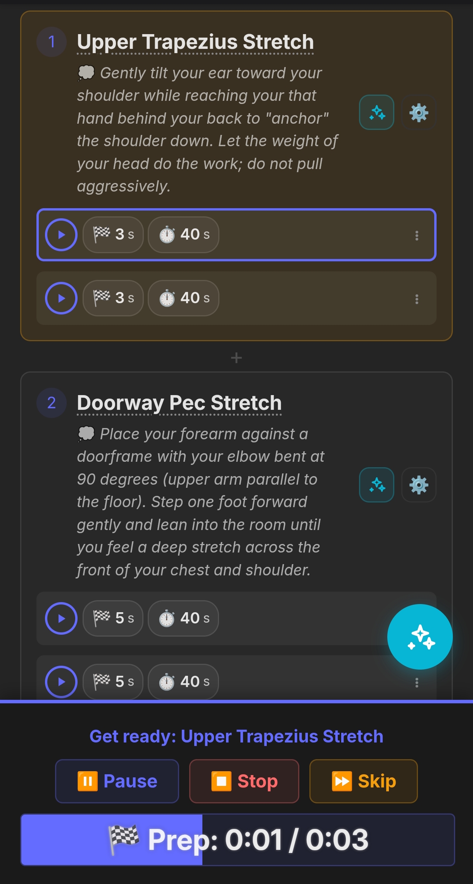This screenshot has width=473, height=884.
Task: Open settings gear for Upper Trapezius Stretch
Action: point(418,112)
